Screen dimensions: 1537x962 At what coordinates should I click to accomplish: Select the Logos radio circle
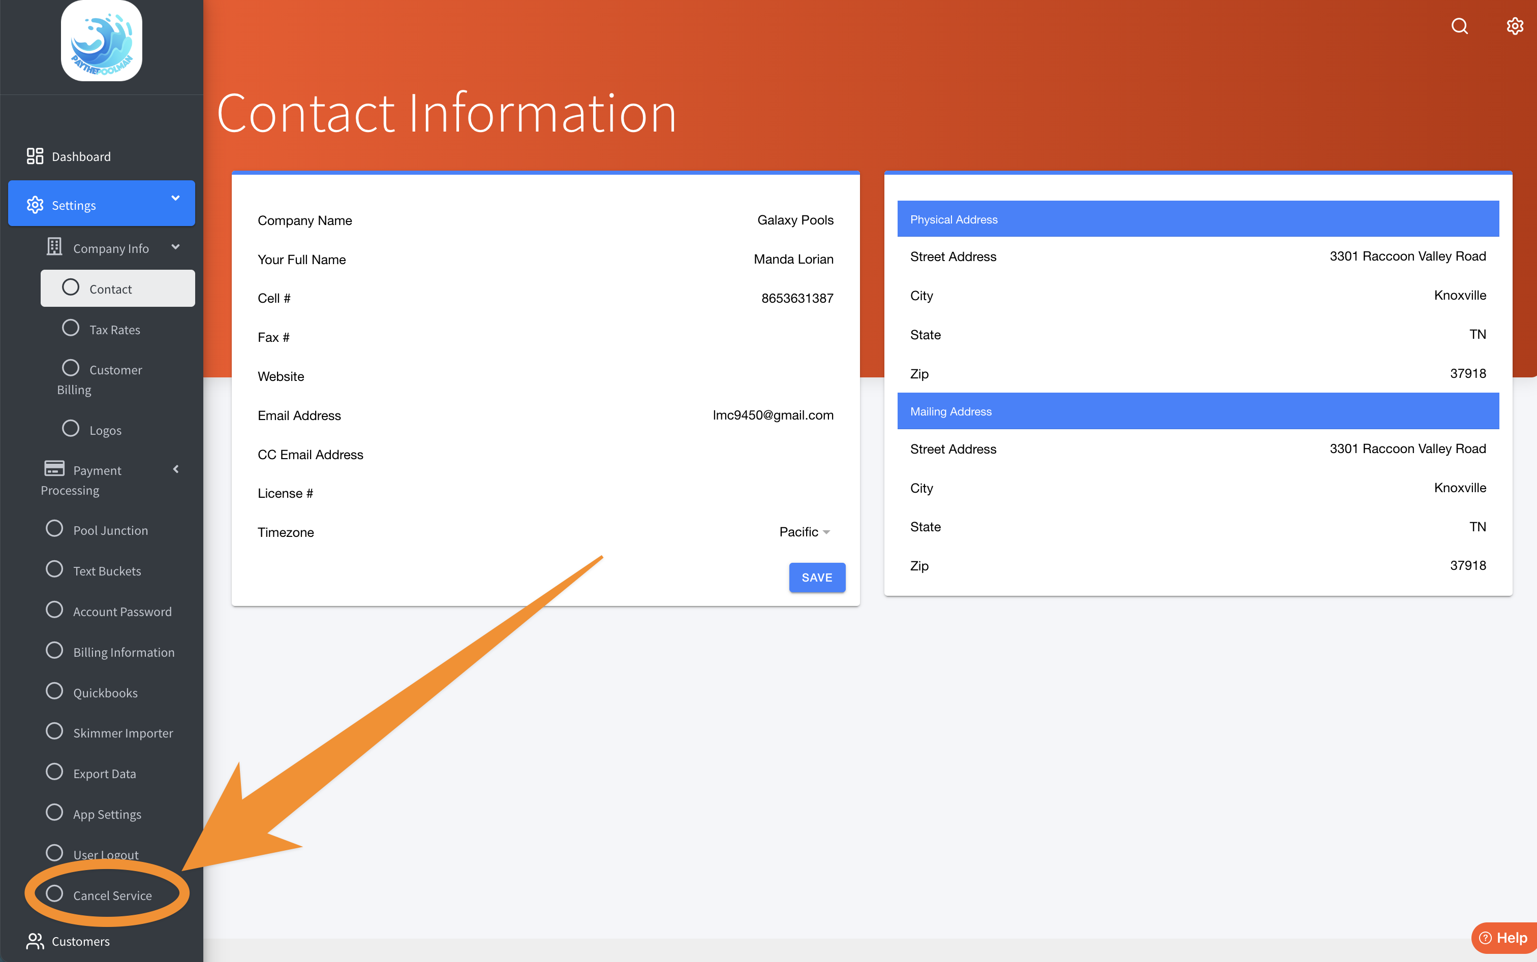click(71, 429)
